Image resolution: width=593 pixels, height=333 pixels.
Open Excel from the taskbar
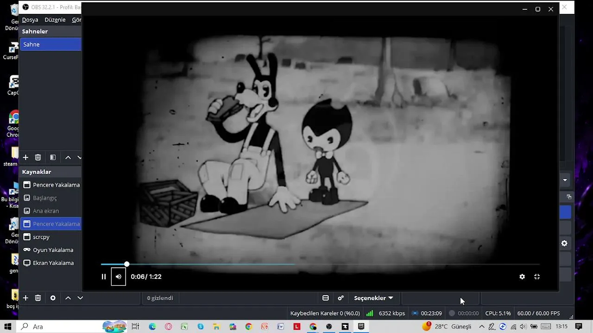click(x=184, y=327)
